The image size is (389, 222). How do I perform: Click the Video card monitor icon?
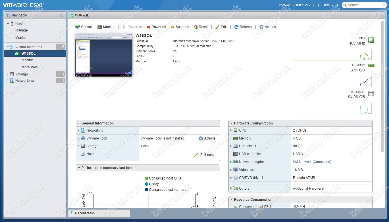tap(236, 170)
